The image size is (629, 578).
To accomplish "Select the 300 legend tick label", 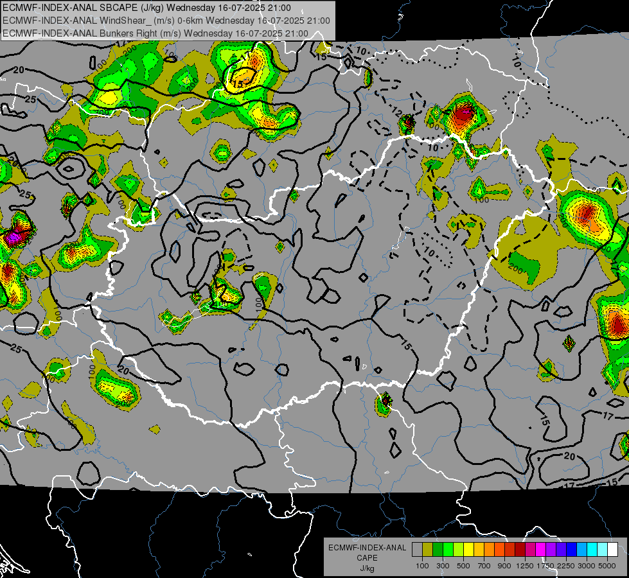I will click(443, 566).
